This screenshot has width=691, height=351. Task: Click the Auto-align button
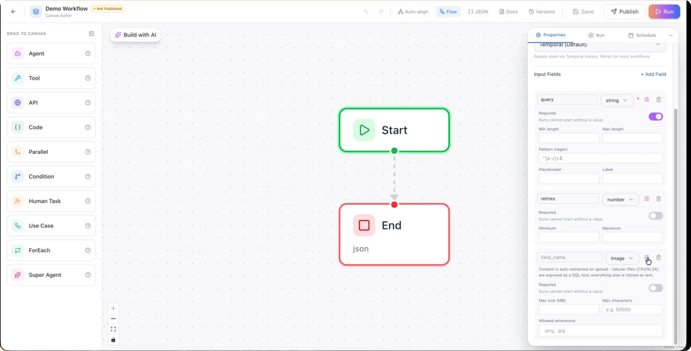pyautogui.click(x=413, y=12)
